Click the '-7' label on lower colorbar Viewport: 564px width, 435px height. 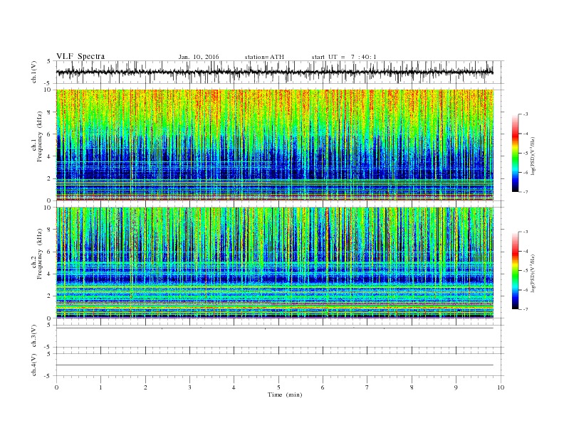point(526,309)
